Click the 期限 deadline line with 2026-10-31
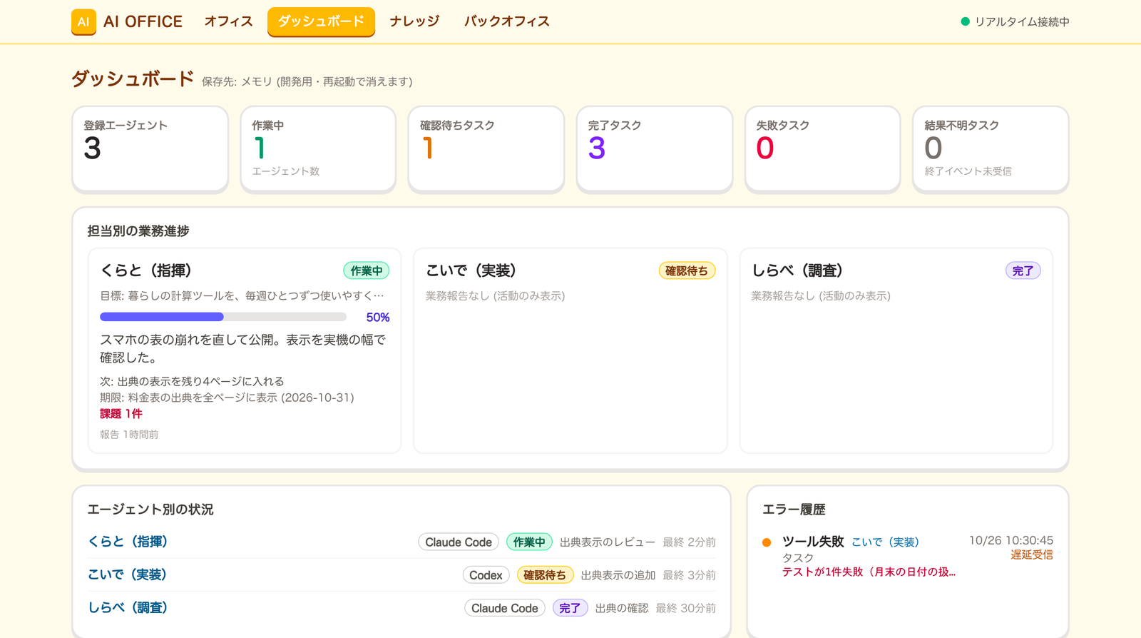 [227, 398]
